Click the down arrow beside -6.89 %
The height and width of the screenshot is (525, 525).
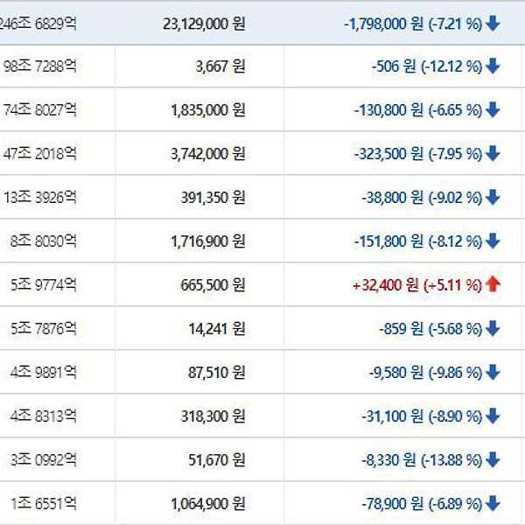(493, 503)
